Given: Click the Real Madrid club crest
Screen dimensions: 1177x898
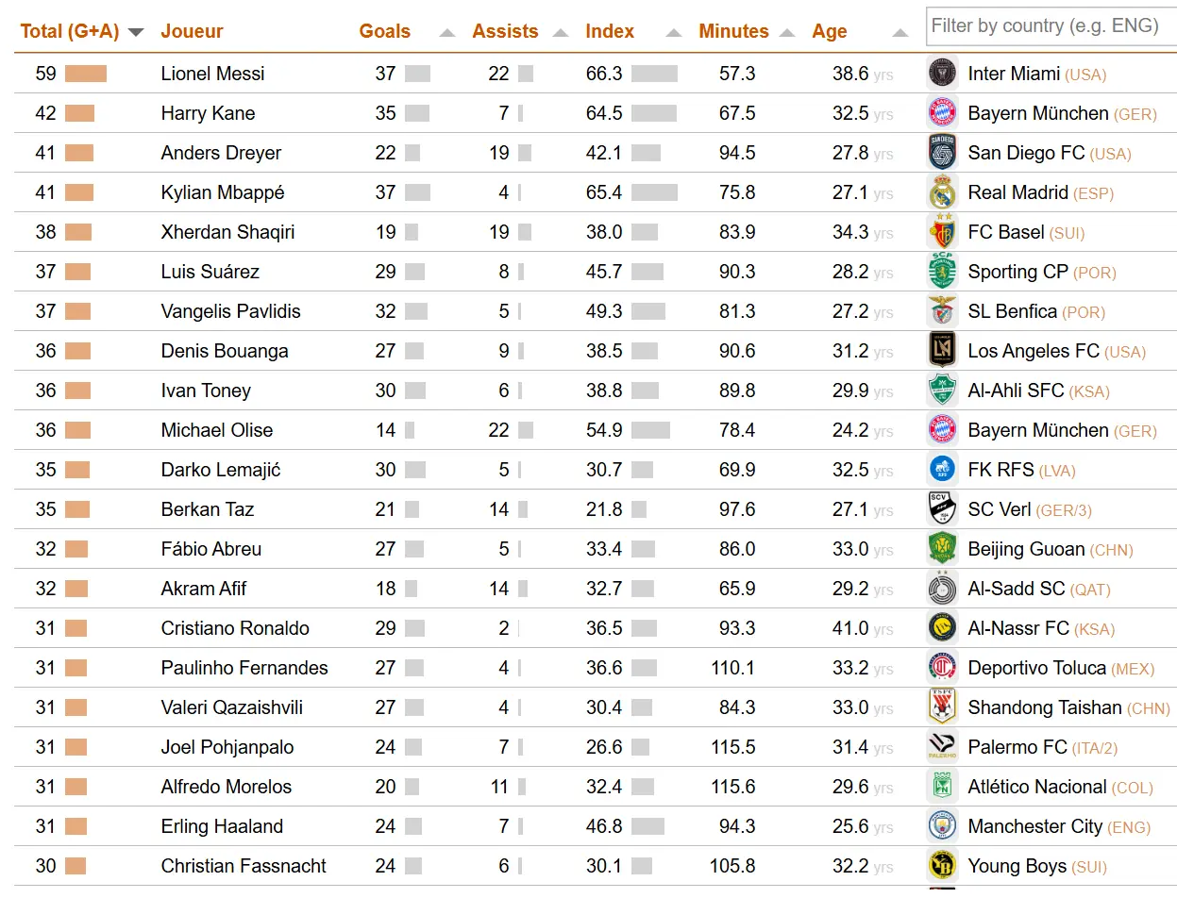Looking at the screenshot, I should pyautogui.click(x=942, y=192).
